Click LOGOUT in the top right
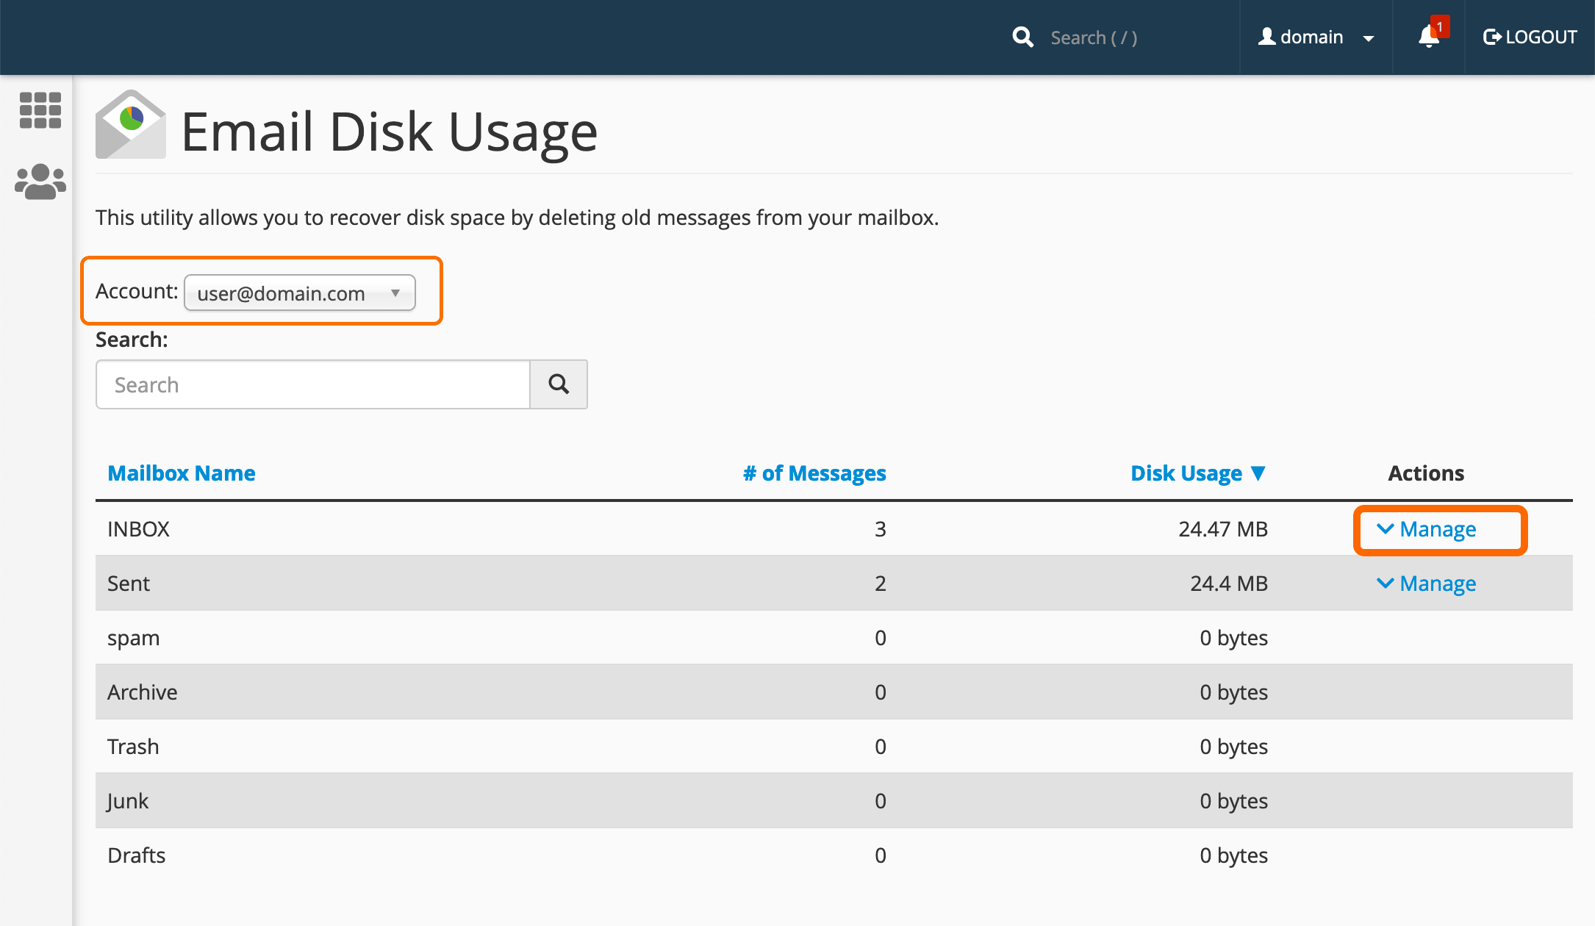 click(x=1541, y=37)
